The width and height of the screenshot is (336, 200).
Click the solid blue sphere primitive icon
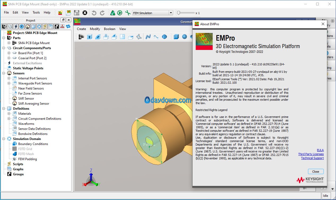185,37
